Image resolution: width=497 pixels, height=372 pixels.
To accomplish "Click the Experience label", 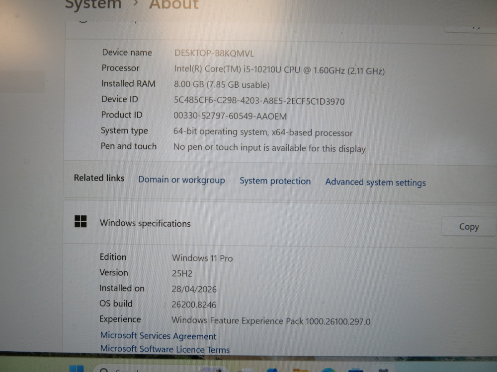I will pyautogui.click(x=120, y=319).
